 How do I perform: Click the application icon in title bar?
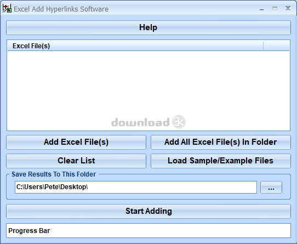pyautogui.click(x=7, y=9)
